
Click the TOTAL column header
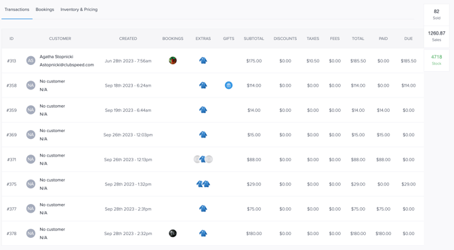tap(358, 39)
